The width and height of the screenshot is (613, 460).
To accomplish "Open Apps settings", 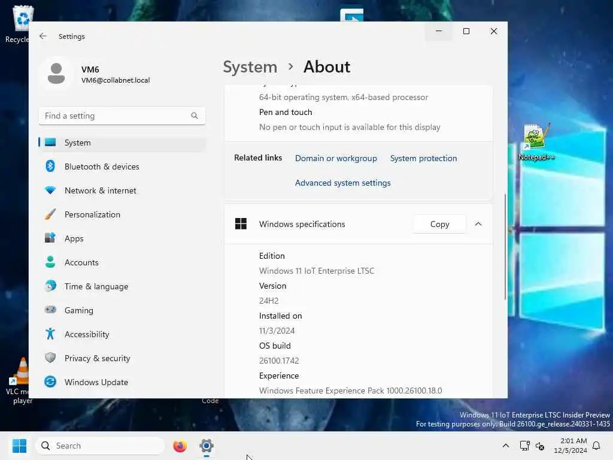I will (122, 238).
